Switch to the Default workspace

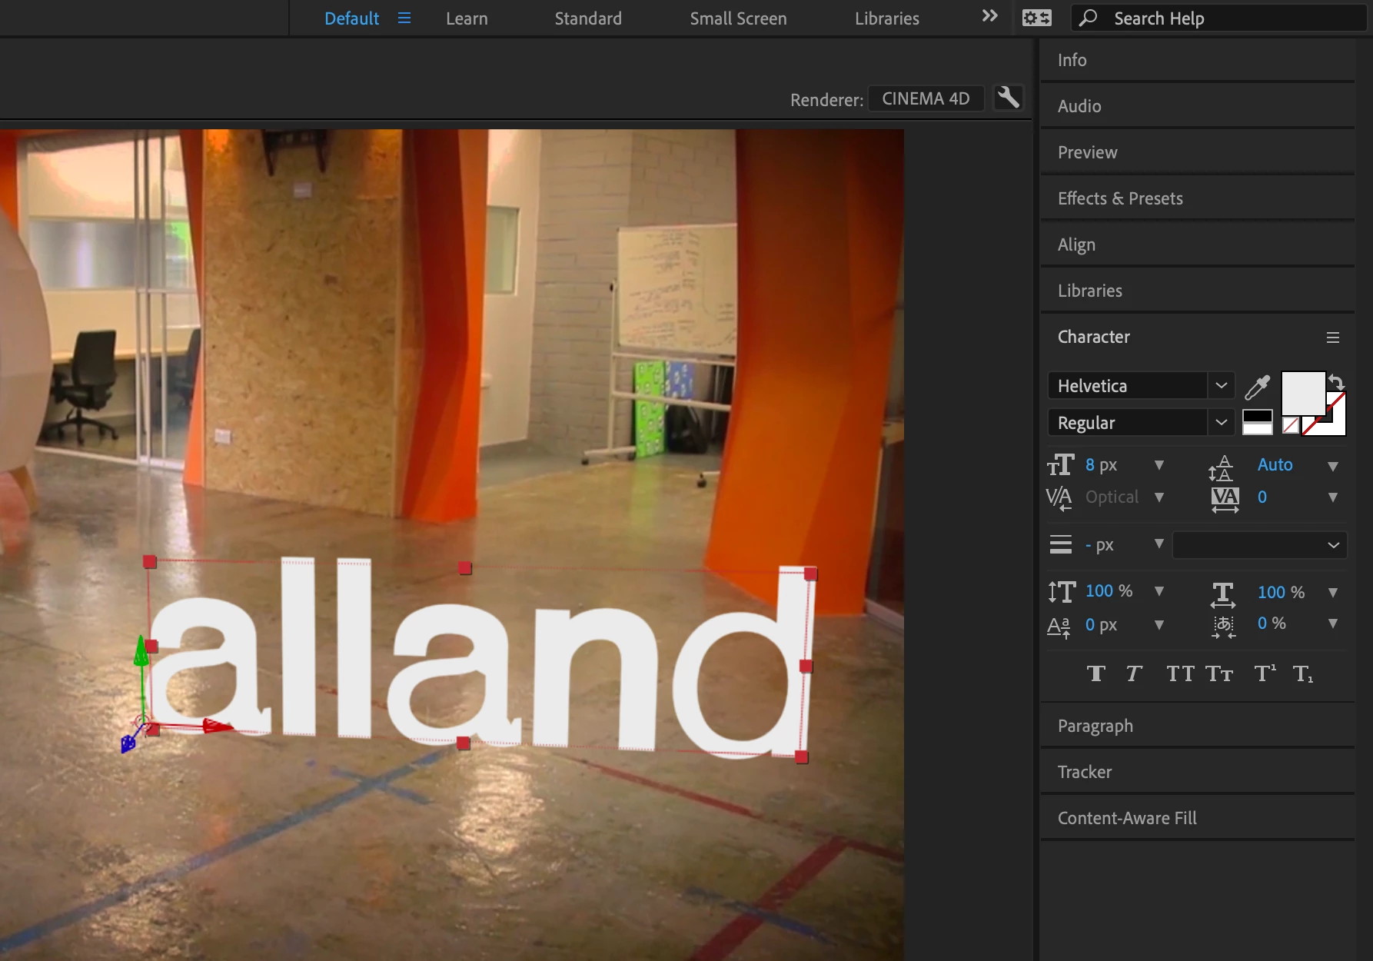coord(351,18)
